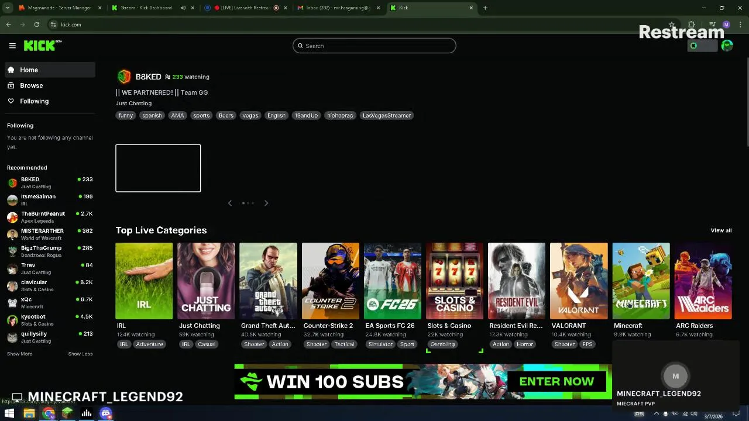749x421 pixels.
Task: Open the featured stream preview thumbnail
Action: click(x=158, y=168)
